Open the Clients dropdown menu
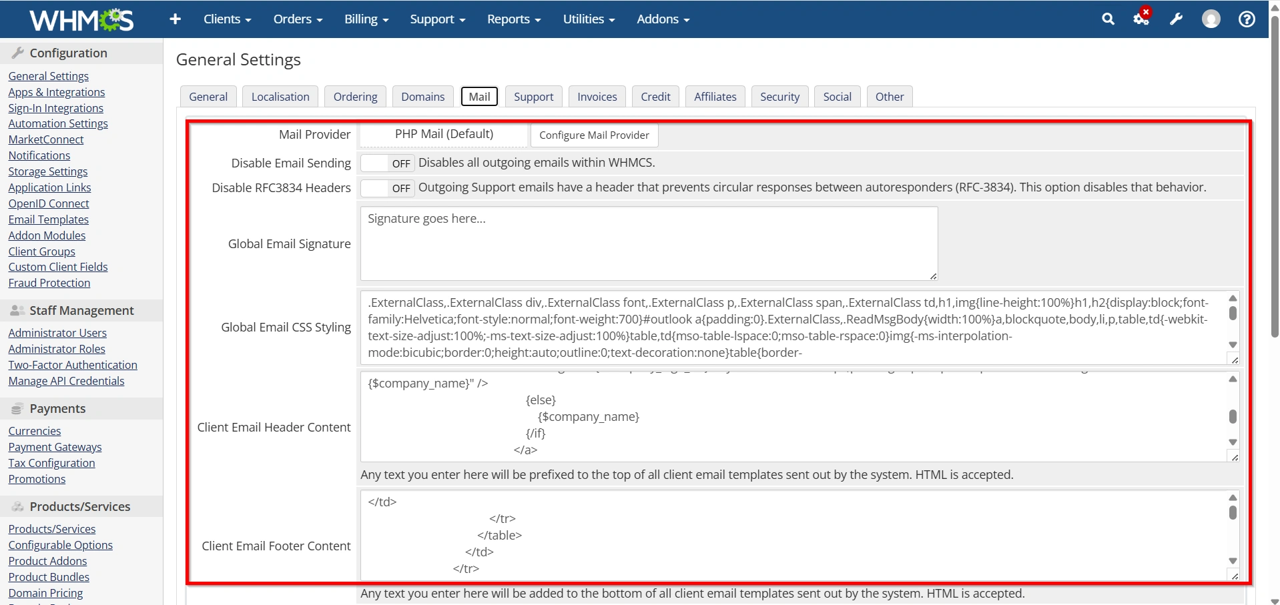Viewport: 1280px width, 605px height. click(x=227, y=19)
